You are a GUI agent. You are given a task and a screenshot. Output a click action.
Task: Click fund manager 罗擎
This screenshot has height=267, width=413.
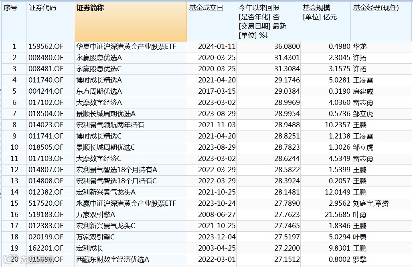360,259
